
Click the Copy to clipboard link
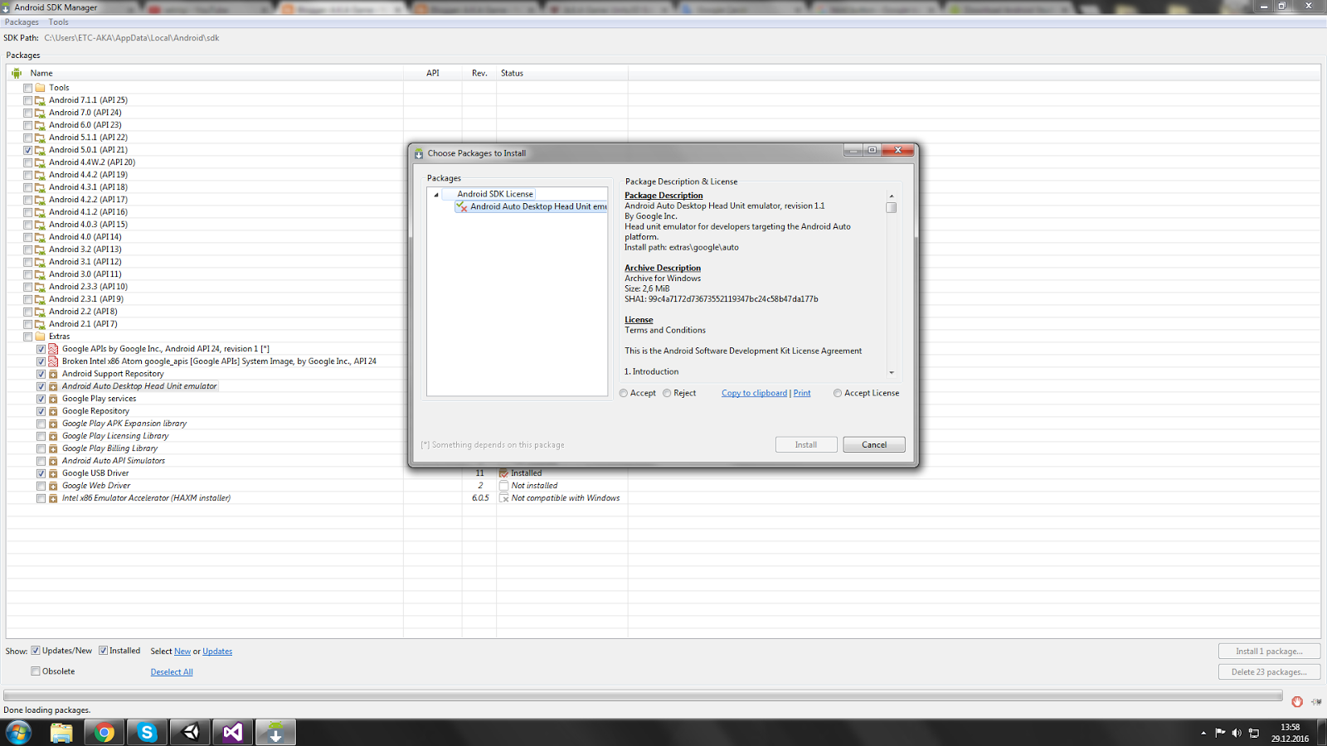point(754,394)
